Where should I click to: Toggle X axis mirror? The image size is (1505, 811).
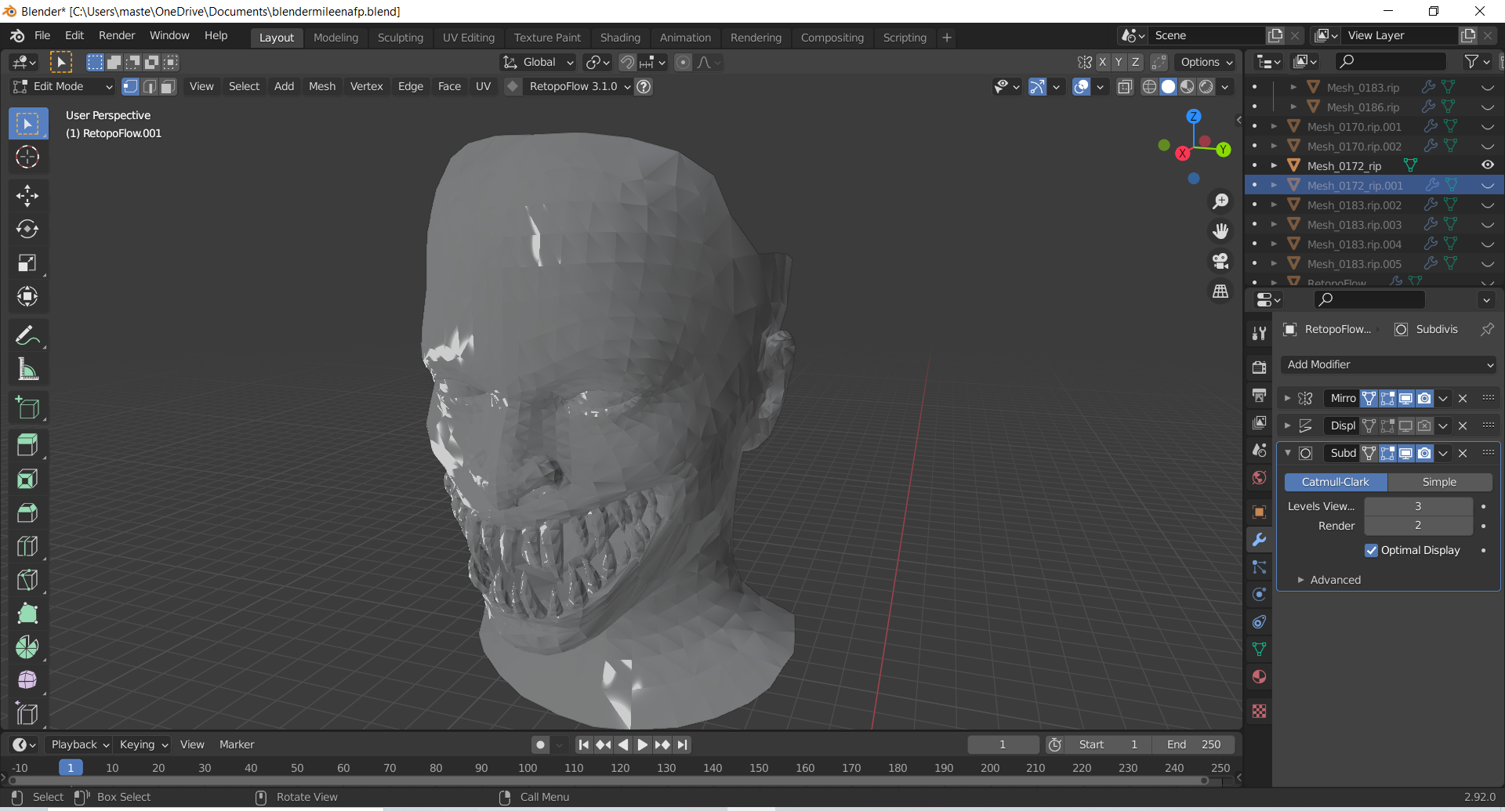(1102, 62)
